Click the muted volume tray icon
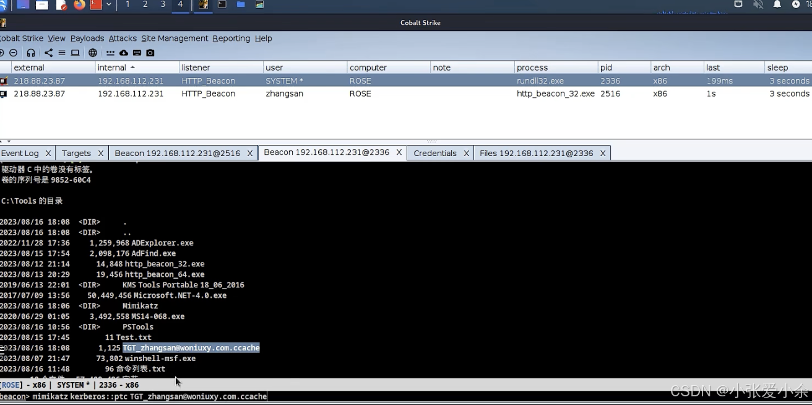The image size is (812, 405). pos(758,4)
